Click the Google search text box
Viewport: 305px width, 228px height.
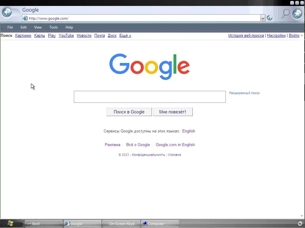[x=150, y=97]
